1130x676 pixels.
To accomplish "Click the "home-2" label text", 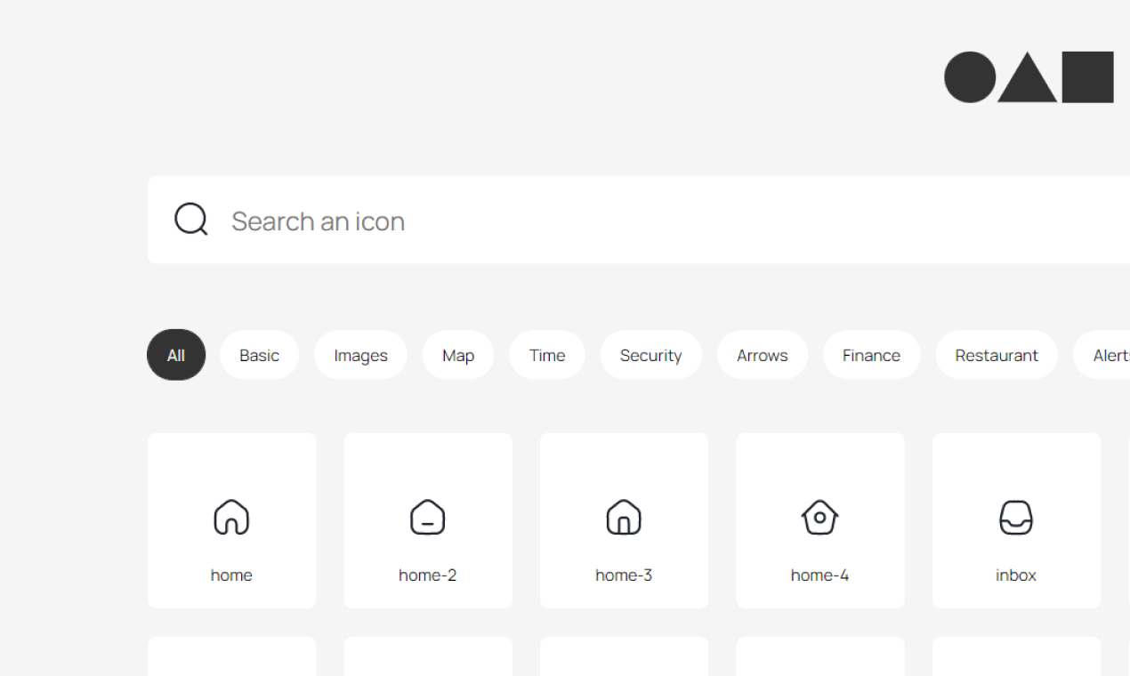I will pyautogui.click(x=428, y=575).
